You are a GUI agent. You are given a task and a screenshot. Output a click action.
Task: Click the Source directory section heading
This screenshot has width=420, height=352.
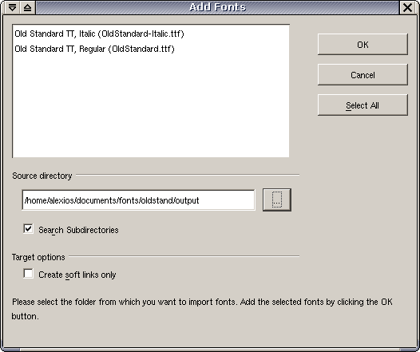coord(42,176)
